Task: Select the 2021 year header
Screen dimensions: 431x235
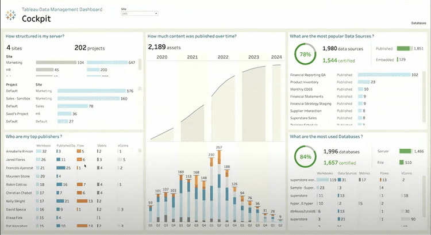Action: coord(193,57)
